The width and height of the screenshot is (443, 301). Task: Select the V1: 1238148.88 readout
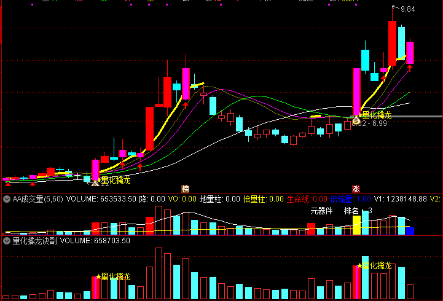(x=401, y=199)
